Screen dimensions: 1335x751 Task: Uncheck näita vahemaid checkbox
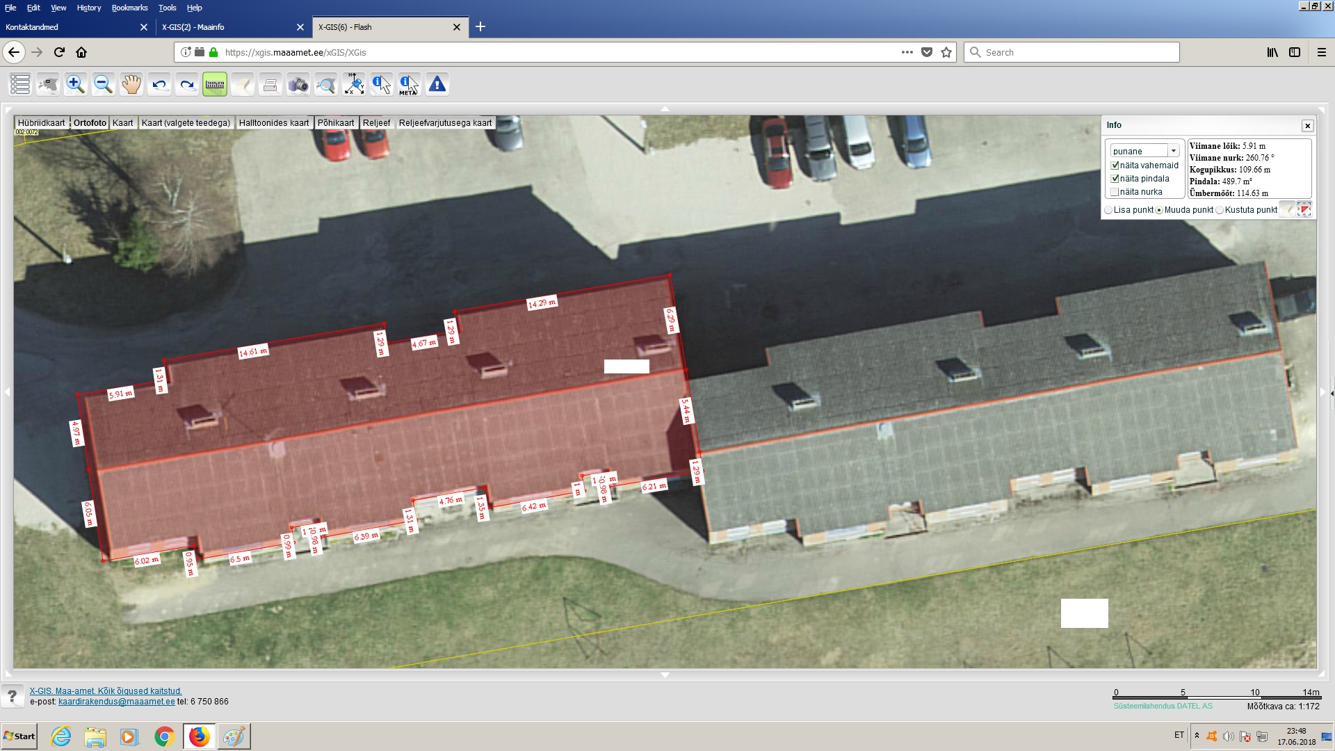pyautogui.click(x=1115, y=165)
